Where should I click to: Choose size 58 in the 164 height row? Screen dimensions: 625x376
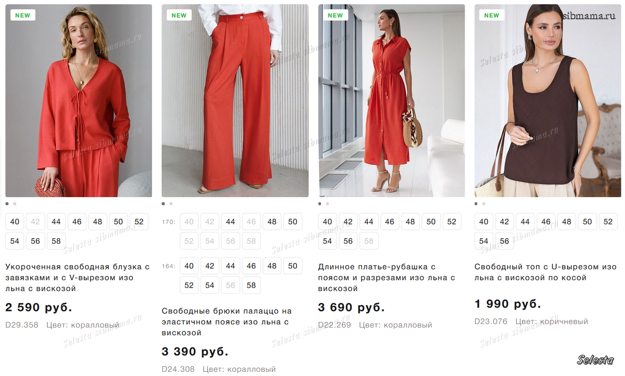251,285
